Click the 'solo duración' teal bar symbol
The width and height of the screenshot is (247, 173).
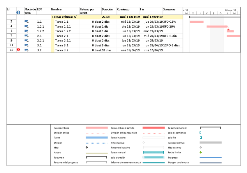click(x=154, y=157)
